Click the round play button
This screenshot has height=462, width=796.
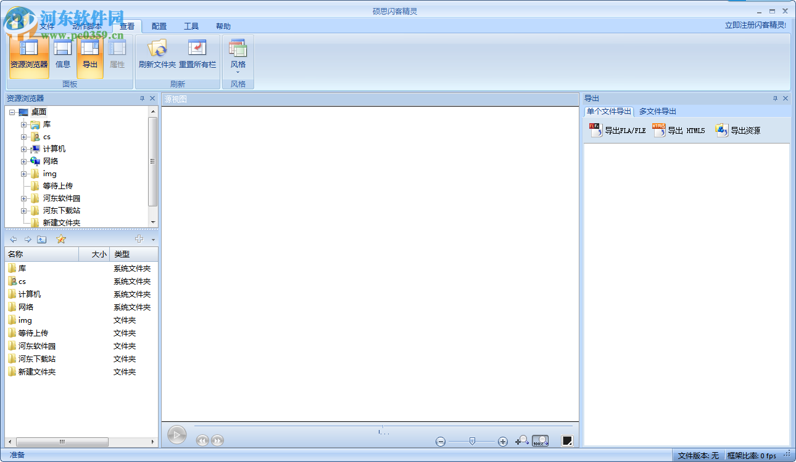pyautogui.click(x=176, y=435)
